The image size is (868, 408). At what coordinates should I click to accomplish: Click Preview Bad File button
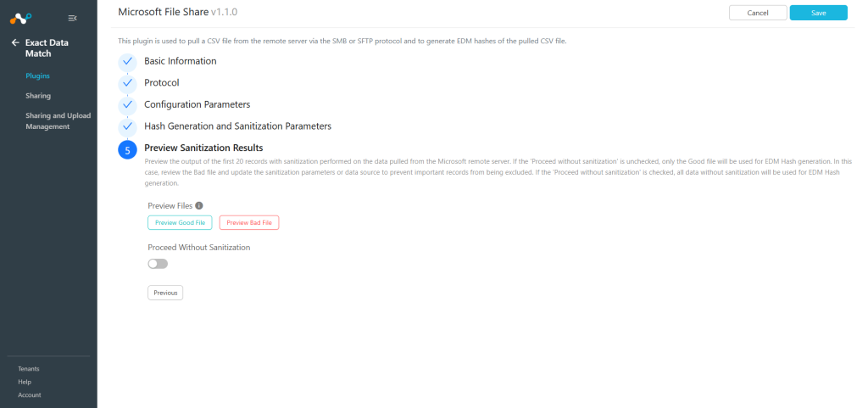249,222
